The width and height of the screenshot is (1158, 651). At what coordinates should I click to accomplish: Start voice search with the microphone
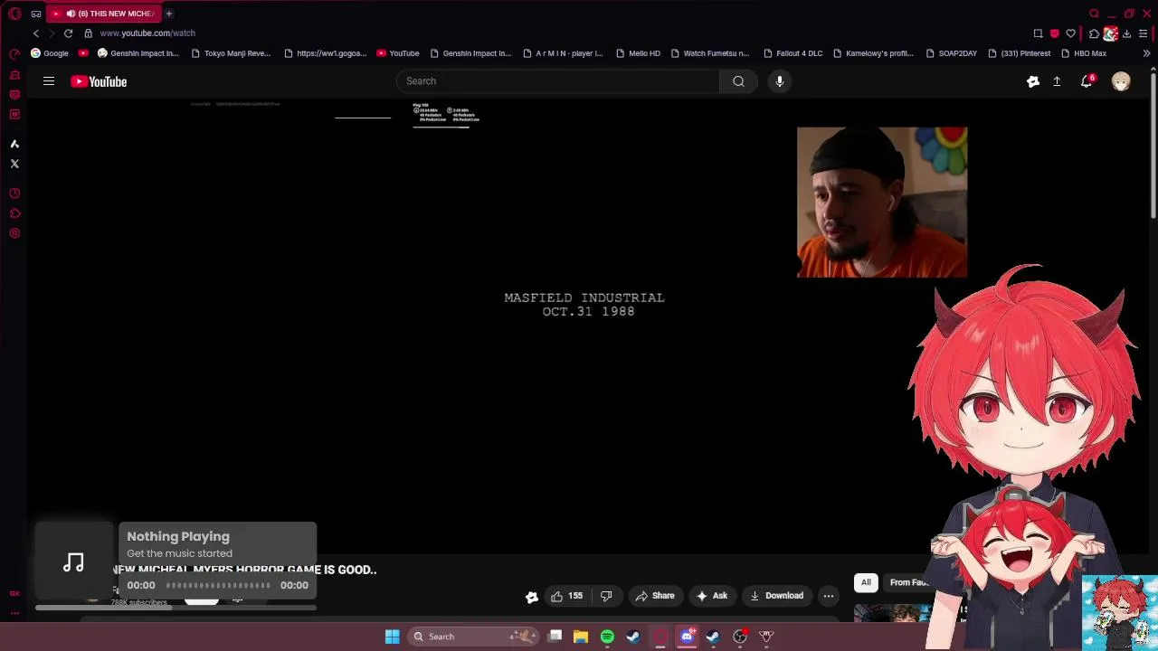(x=779, y=81)
